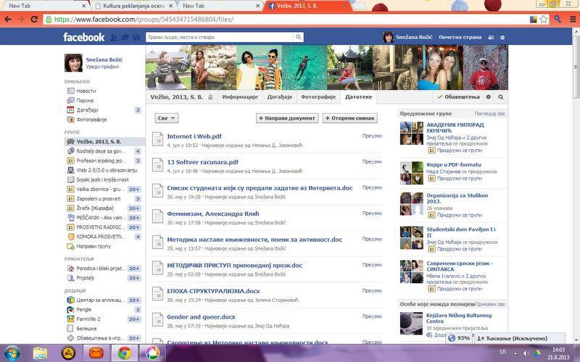Click Погледај све for suggested groups
Image resolution: width=580 pixels, height=362 pixels.
[x=490, y=114]
